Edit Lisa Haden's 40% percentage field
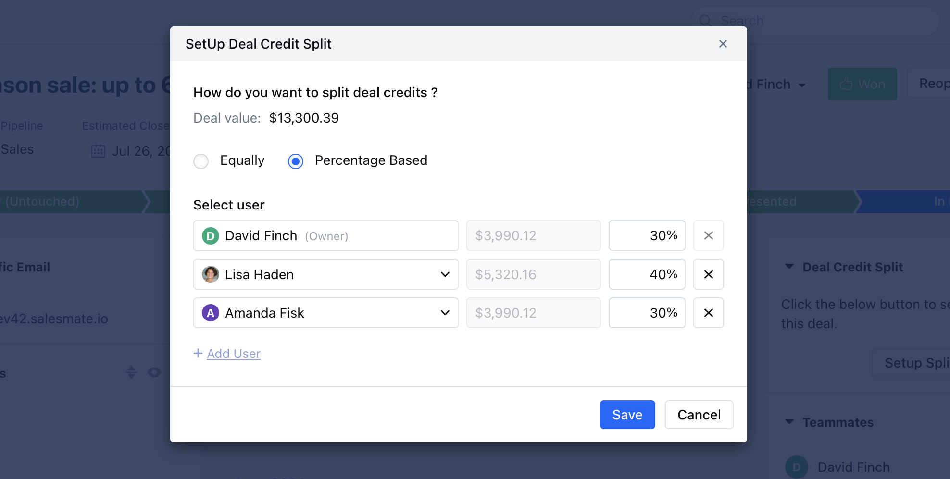950x479 pixels. point(647,274)
